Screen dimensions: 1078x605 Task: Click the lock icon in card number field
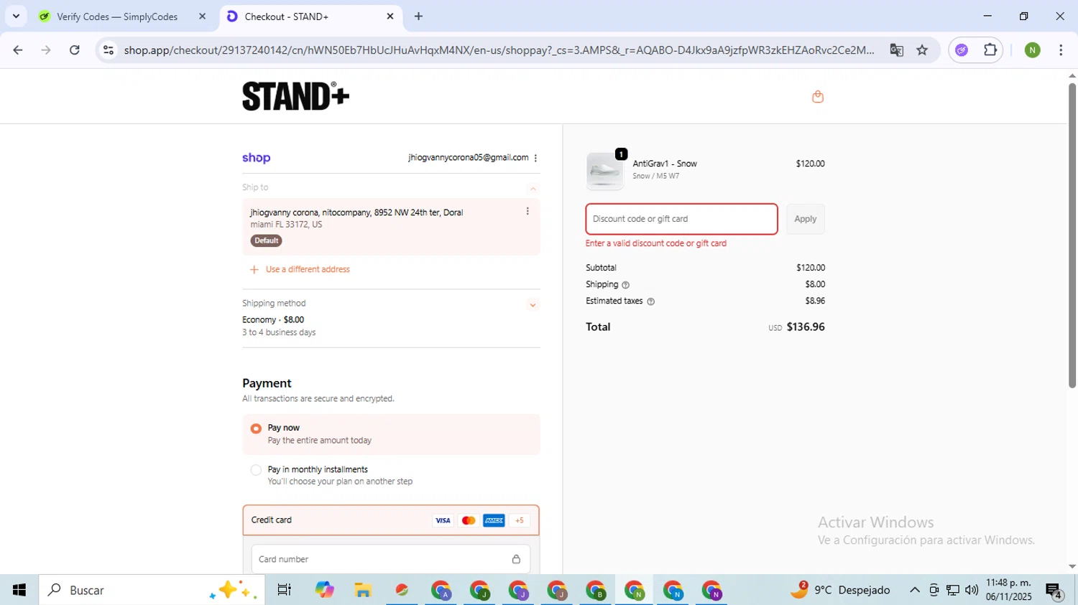point(516,559)
